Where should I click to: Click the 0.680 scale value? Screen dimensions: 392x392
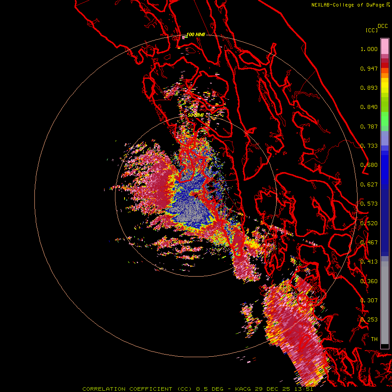tap(369, 165)
